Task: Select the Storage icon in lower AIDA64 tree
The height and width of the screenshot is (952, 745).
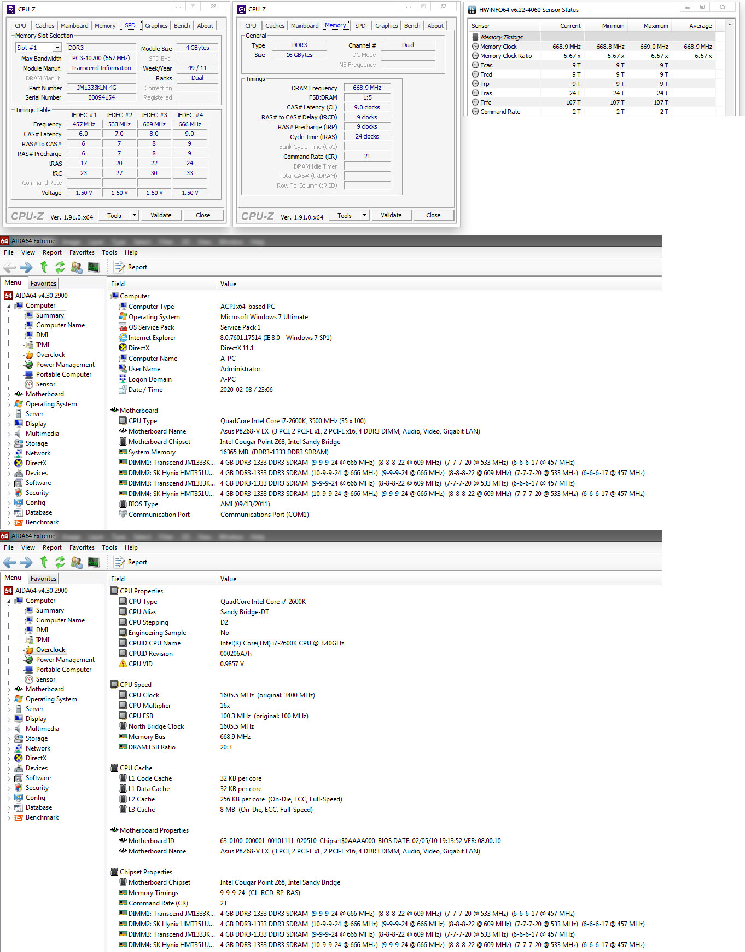Action: (19, 738)
